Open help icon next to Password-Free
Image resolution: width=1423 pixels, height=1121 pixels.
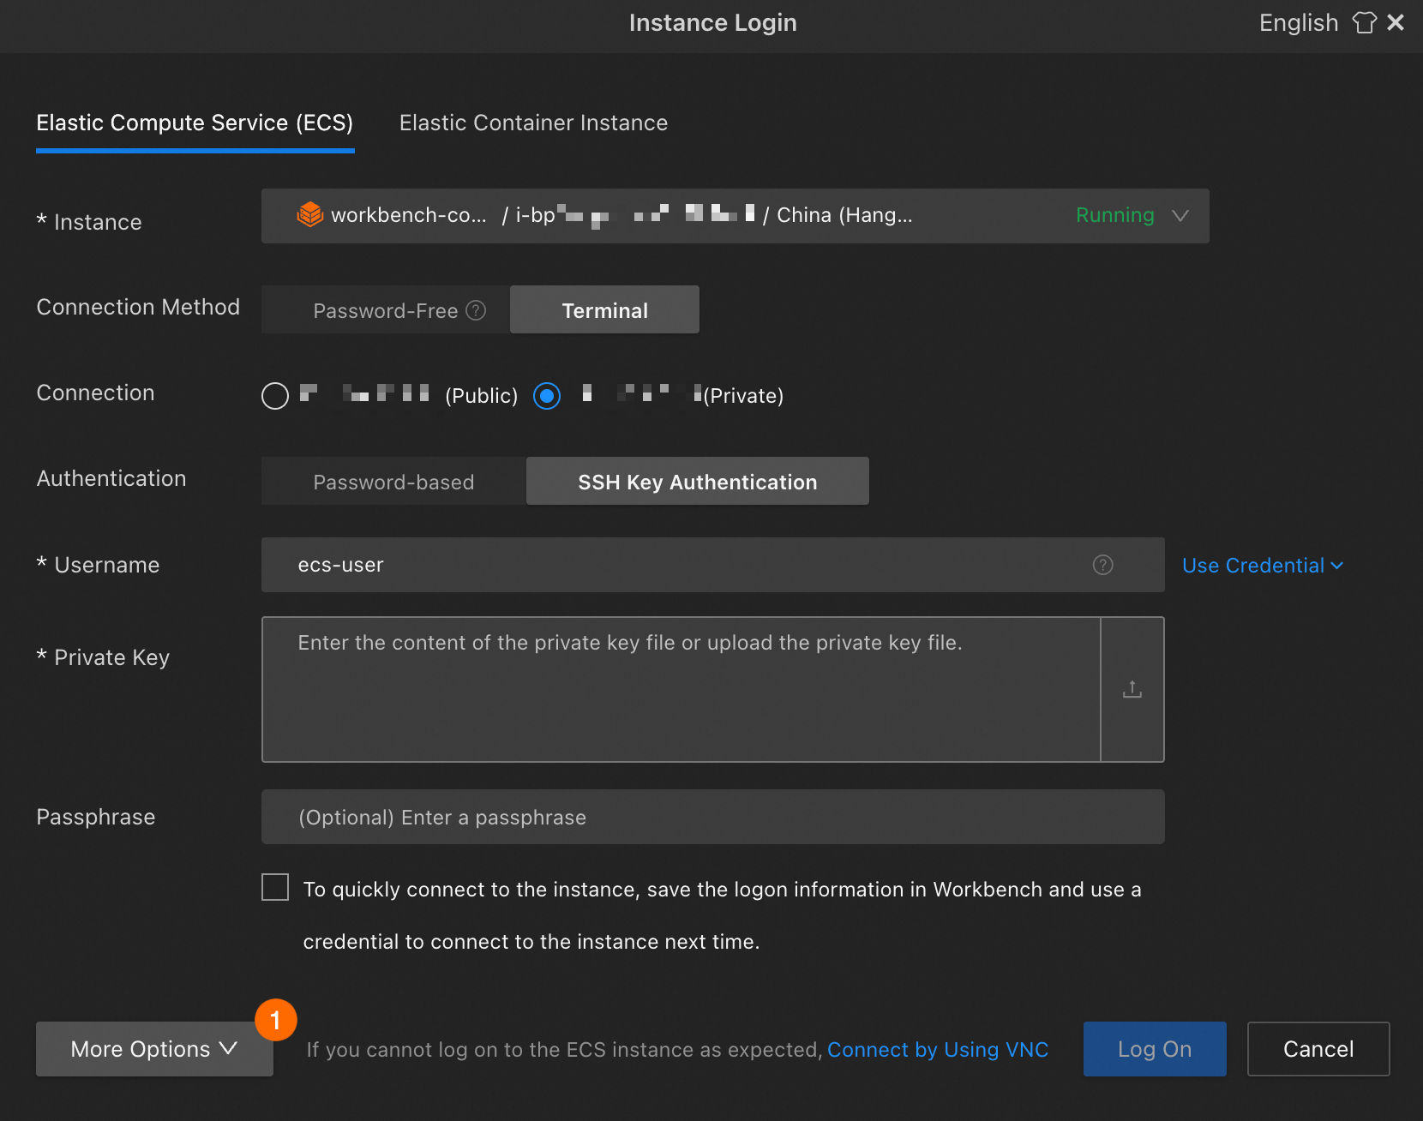click(476, 310)
